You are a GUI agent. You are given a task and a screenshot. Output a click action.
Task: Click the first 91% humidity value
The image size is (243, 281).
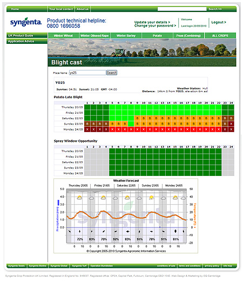click(140, 239)
